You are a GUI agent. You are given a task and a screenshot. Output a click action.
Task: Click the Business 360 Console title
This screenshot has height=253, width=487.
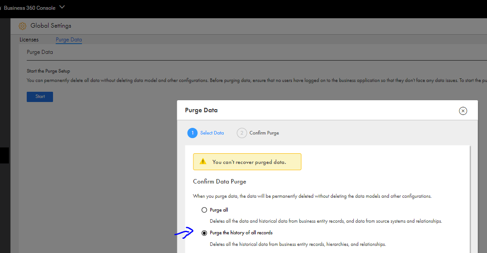pos(29,8)
